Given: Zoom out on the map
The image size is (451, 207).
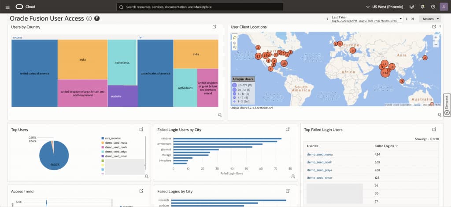Looking at the screenshot, I should pyautogui.click(x=436, y=44).
